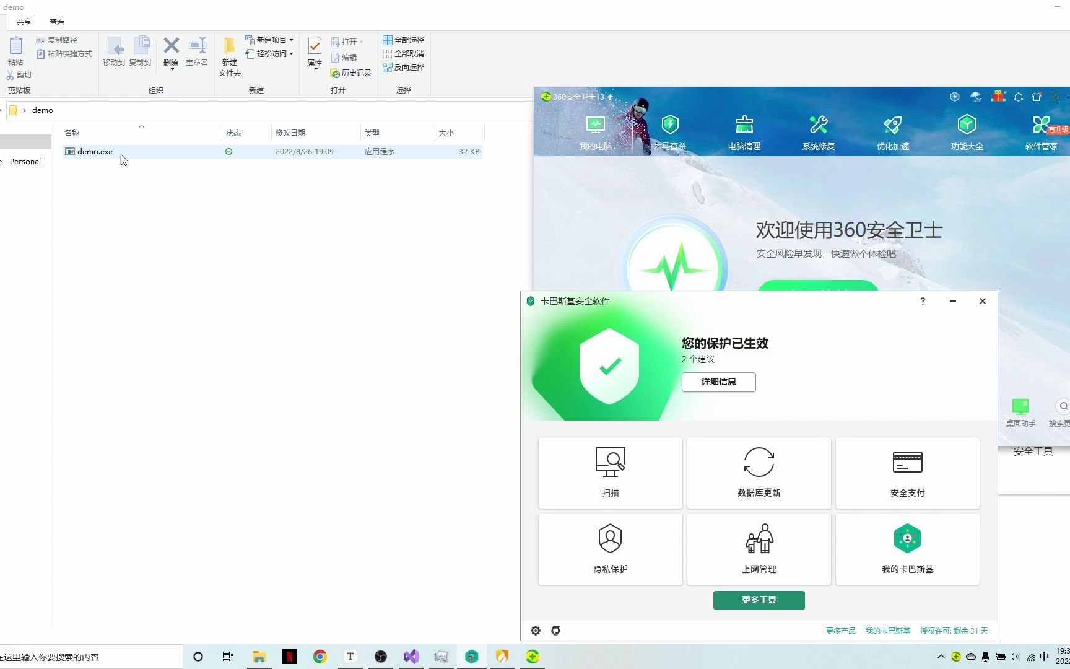This screenshot has width=1070, height=669.
Task: Sort by 名称 column header
Action: [x=72, y=133]
